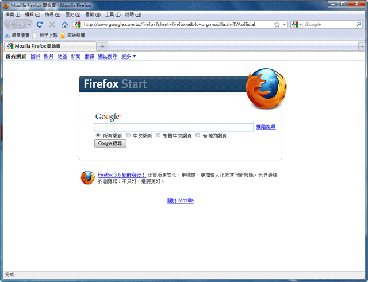Open the search engine selector dropdown

tap(297, 24)
